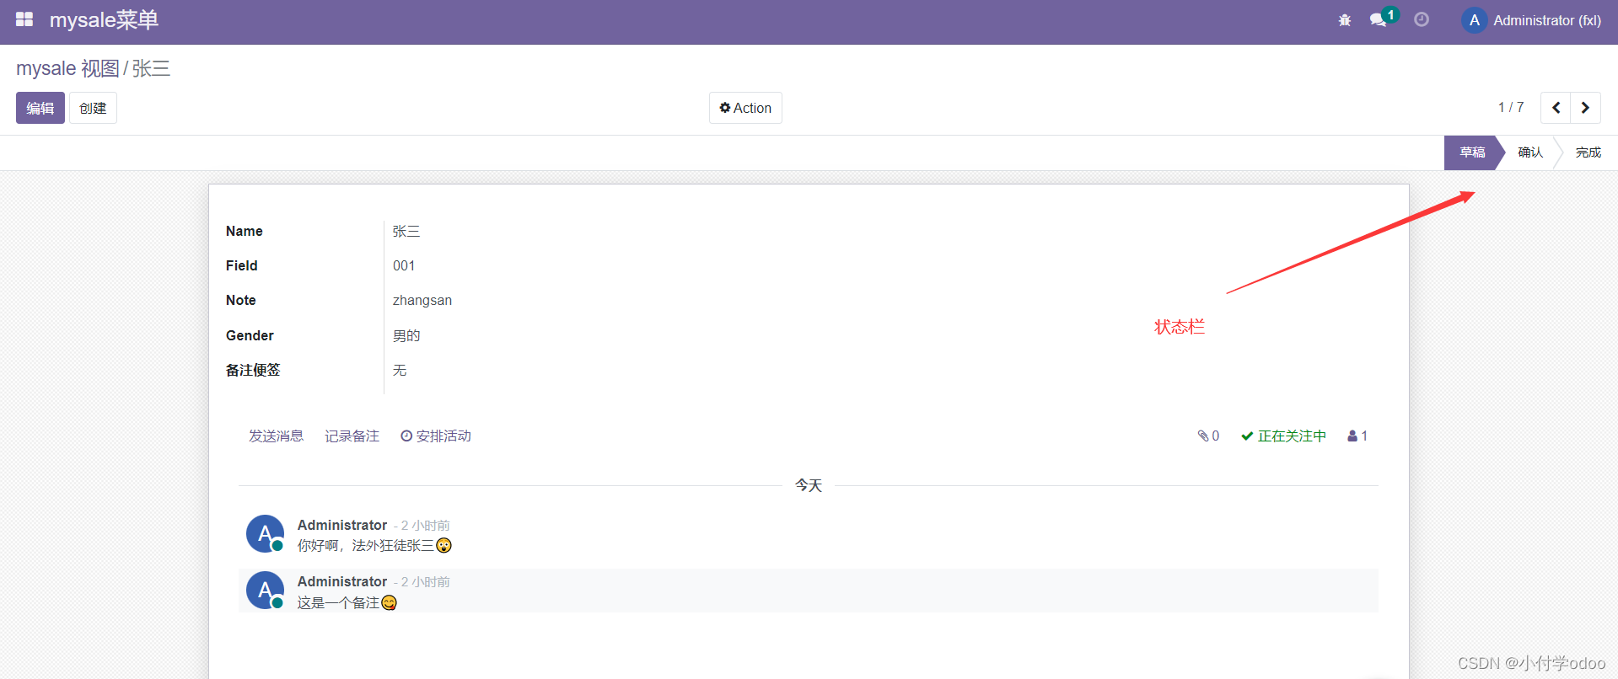Image resolution: width=1618 pixels, height=679 pixels.
Task: Click the 记录备注 log note button
Action: pos(352,436)
